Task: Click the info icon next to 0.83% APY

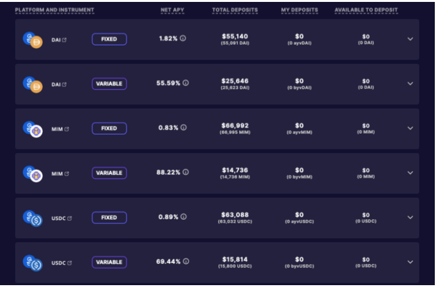Action: click(x=184, y=128)
